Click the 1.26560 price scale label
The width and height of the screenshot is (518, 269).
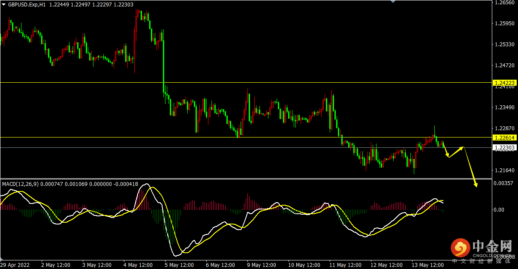(504, 3)
